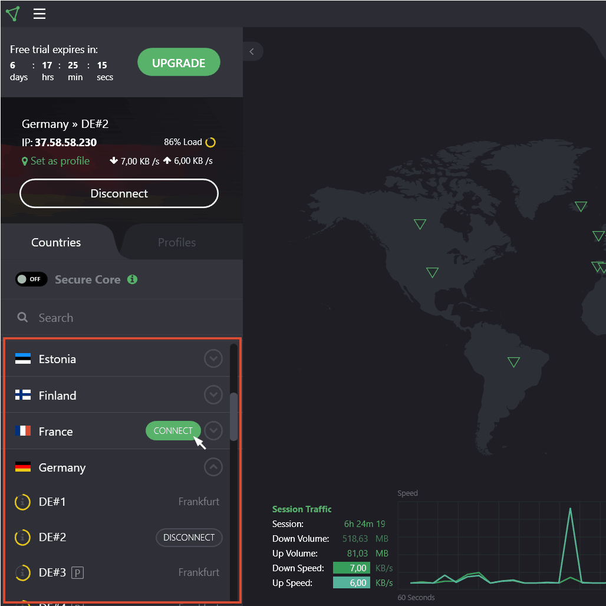Switch to the Countries tab
Screen dimensions: 606x606
[56, 242]
